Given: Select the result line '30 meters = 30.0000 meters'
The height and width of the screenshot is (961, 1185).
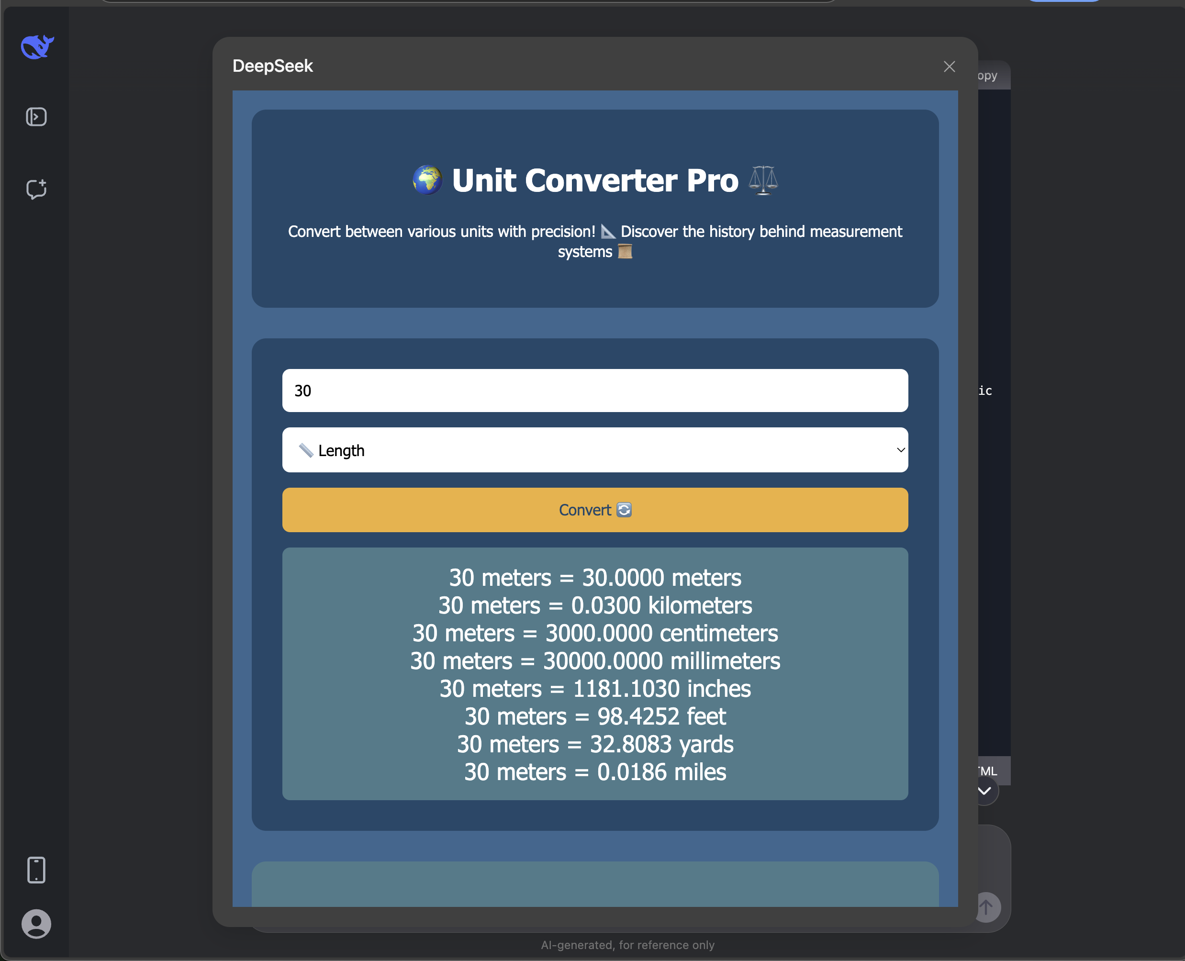Looking at the screenshot, I should pyautogui.click(x=595, y=578).
